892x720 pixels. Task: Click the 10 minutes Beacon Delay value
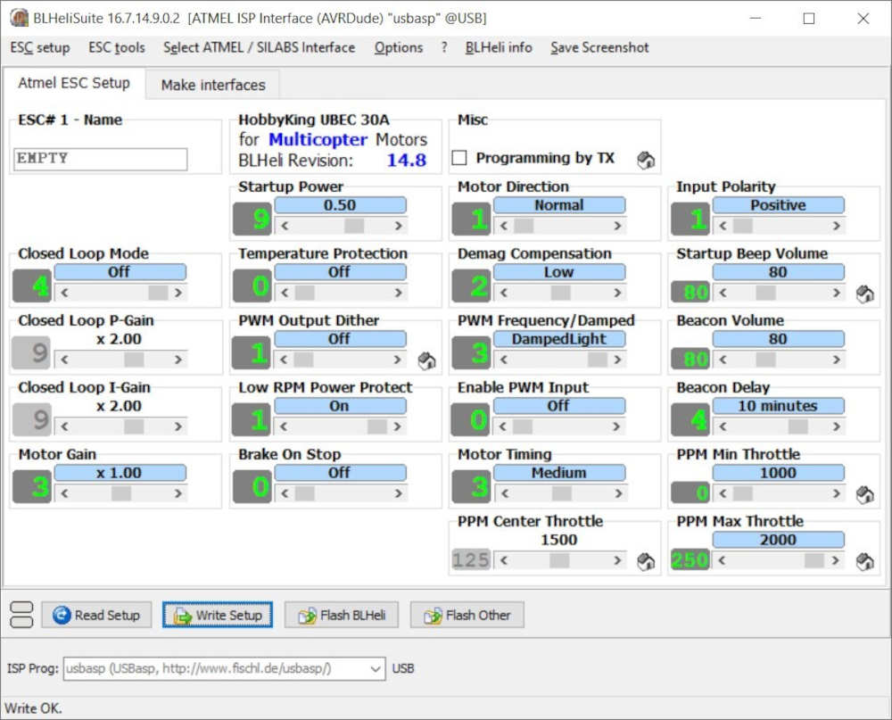tap(778, 406)
